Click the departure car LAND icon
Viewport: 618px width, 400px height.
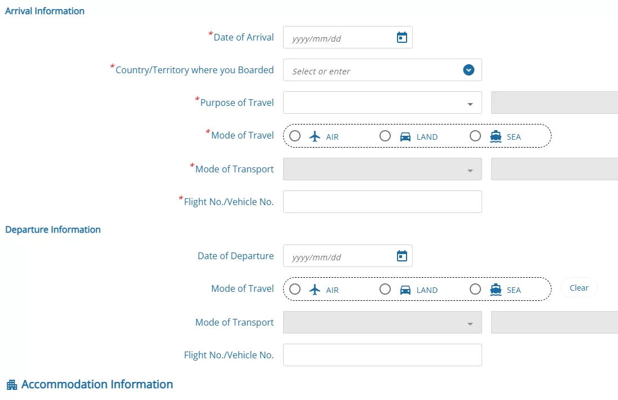405,290
